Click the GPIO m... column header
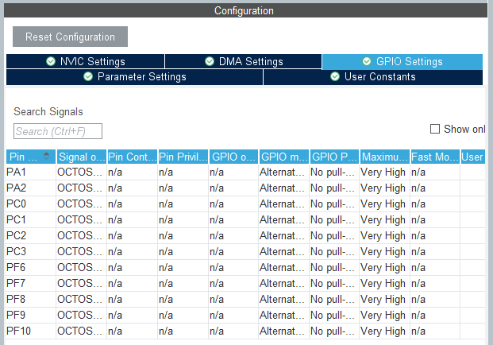This screenshot has height=345, width=493. 284,157
